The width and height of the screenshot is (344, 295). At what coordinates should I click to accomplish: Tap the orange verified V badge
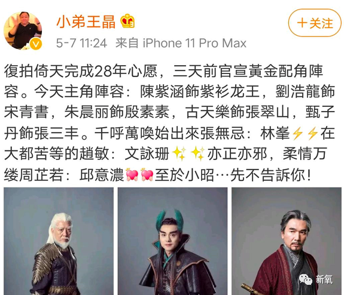36,44
